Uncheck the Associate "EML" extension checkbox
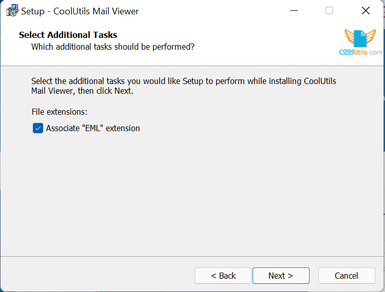This screenshot has width=385, height=292. 37,128
